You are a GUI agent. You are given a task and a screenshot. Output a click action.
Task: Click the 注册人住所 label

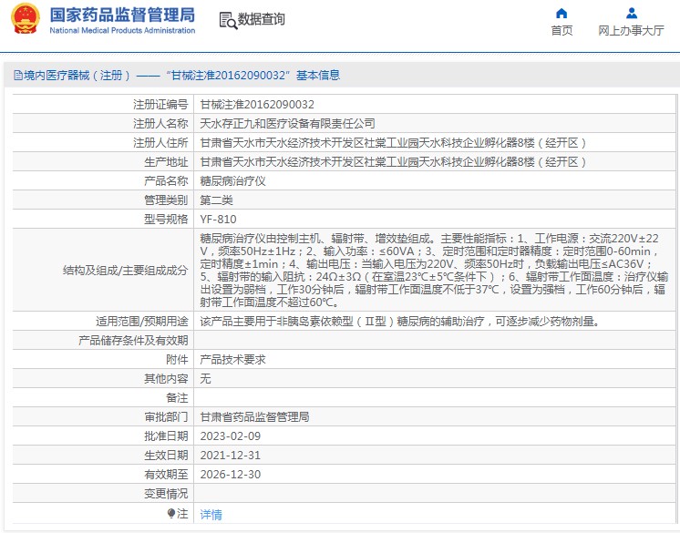click(160, 142)
